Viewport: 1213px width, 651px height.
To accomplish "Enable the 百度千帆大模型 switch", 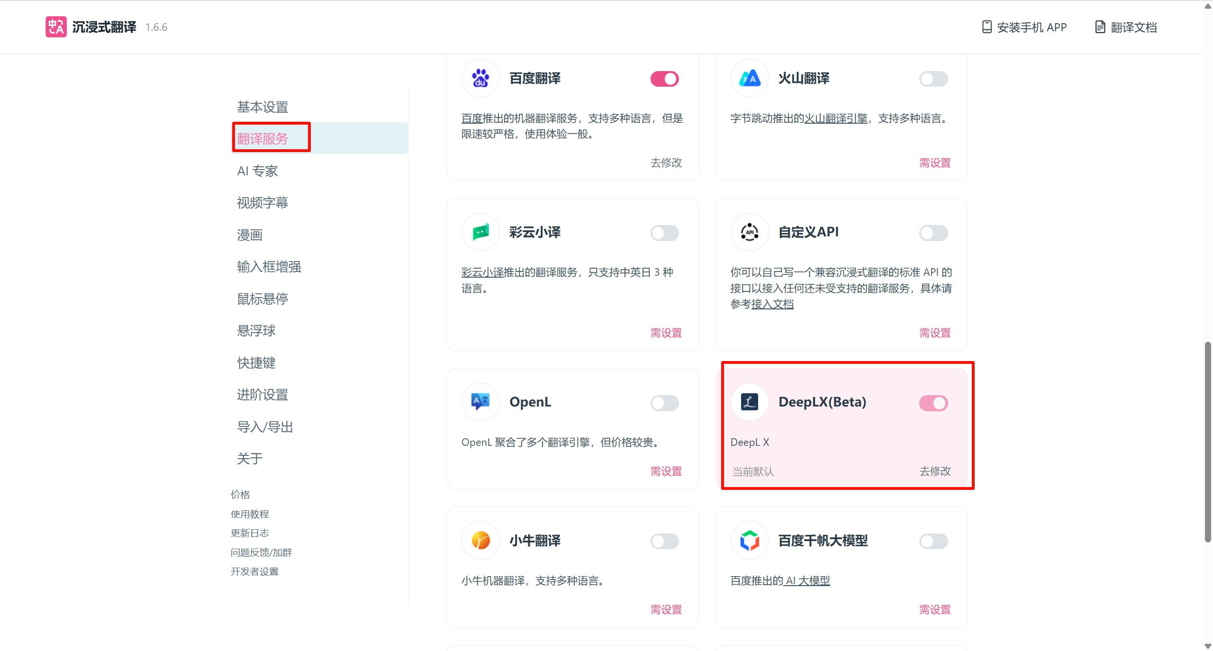I will [x=933, y=542].
